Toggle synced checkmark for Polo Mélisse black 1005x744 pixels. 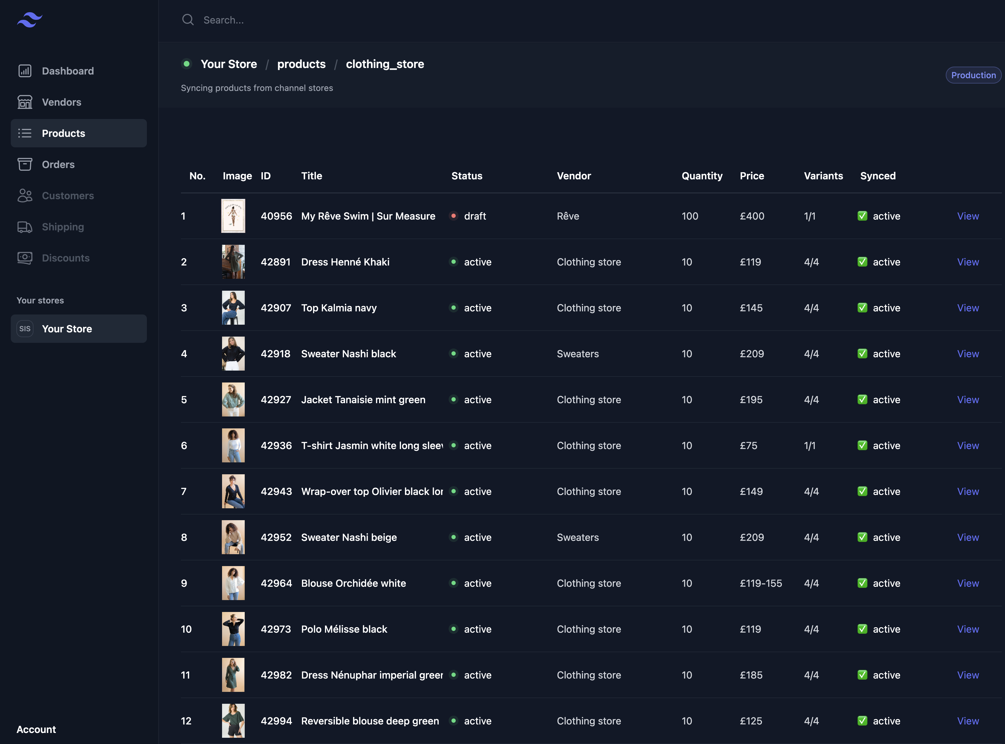coord(862,629)
